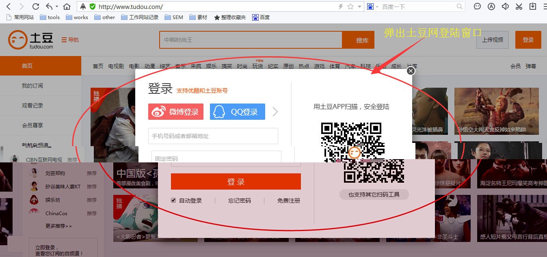
Task: Open the download manager icon
Action: click(532, 6)
